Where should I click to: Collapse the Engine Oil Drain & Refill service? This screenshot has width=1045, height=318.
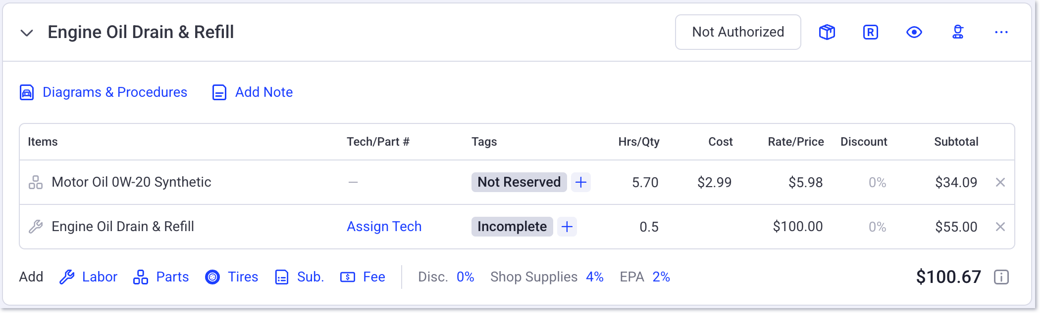pos(27,33)
